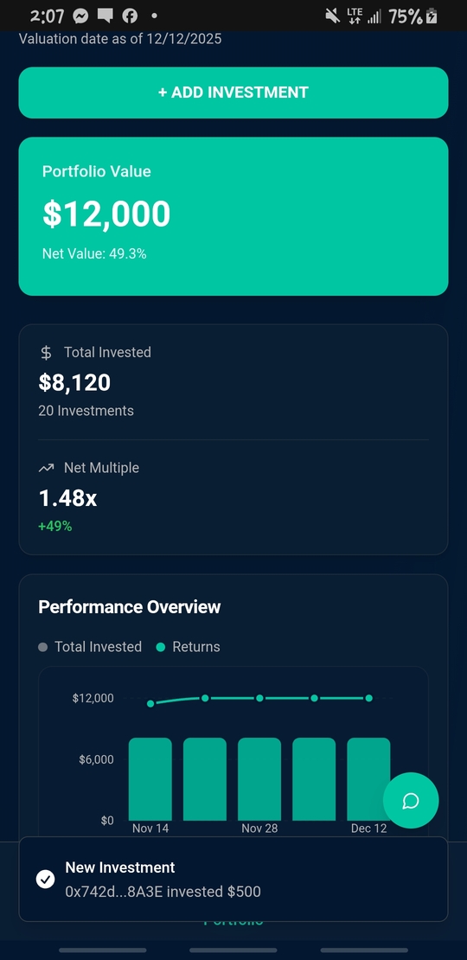Open the New Investment $500 notification
Viewport: 467px width, 960px height.
click(x=233, y=880)
